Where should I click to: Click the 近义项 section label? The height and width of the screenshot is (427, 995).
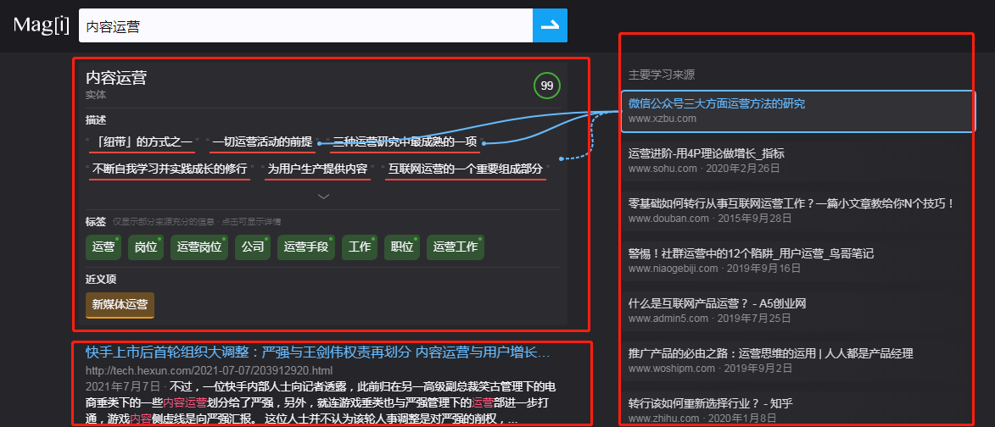[101, 280]
